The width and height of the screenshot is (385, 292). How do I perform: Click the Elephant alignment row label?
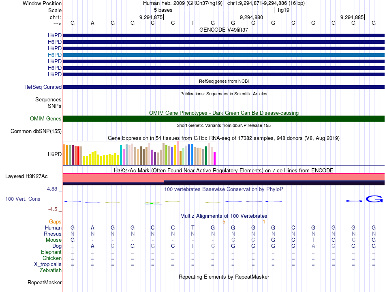51,252
